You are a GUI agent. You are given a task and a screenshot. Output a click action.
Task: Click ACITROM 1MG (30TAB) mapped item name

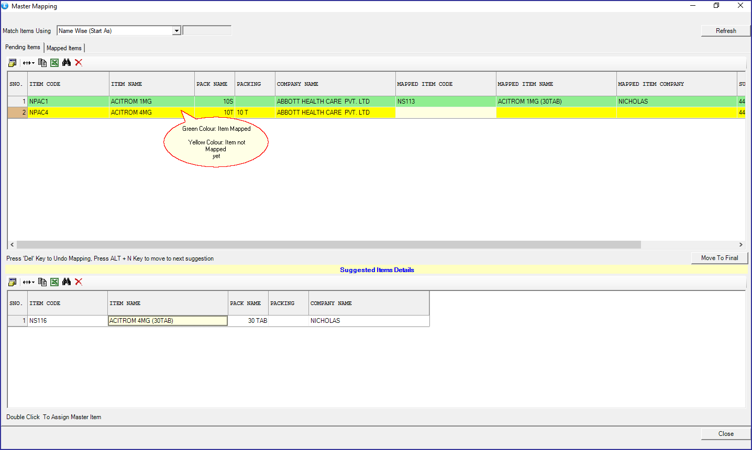coord(556,102)
